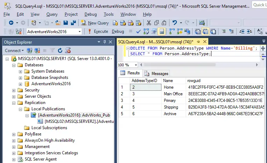Screen dimensions: 267x163
Task: Click the Open File folder icon
Action: tap(58, 23)
